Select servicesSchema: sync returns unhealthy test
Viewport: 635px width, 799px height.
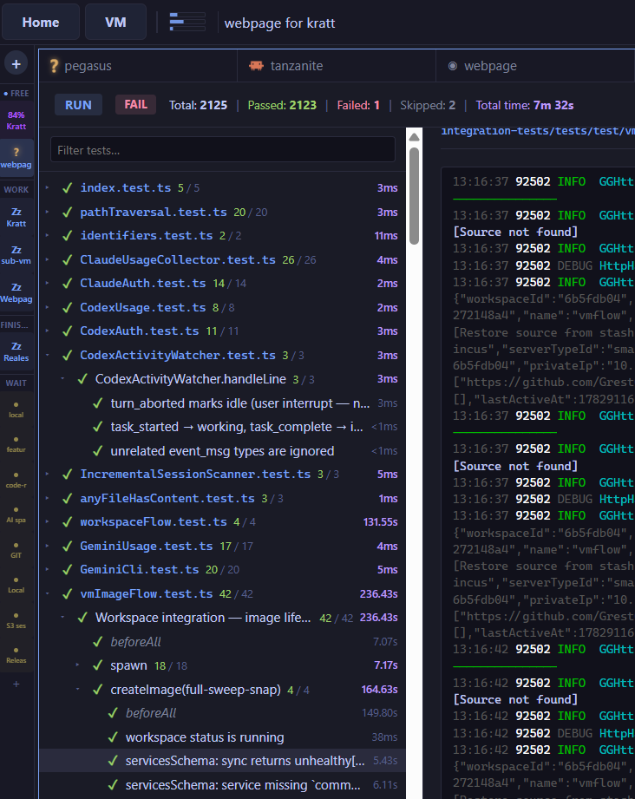(223, 761)
